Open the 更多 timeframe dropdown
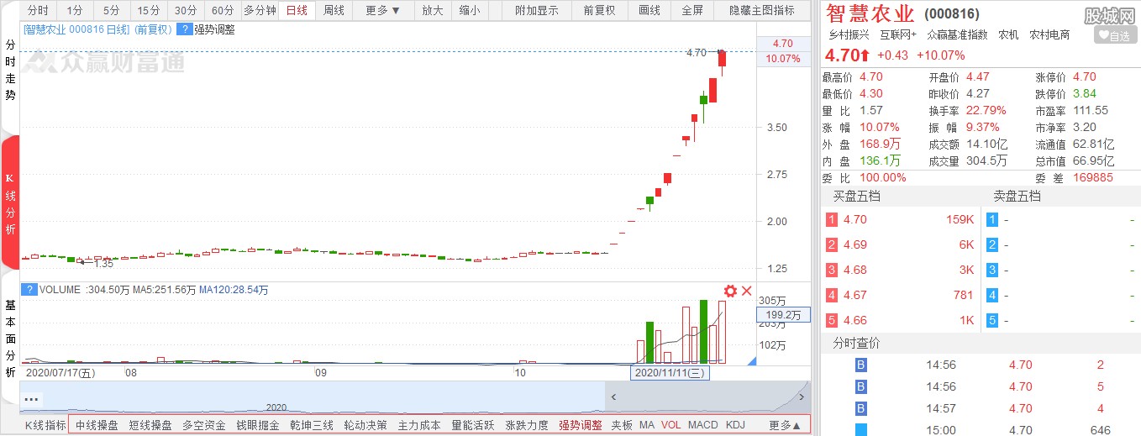 tap(383, 10)
